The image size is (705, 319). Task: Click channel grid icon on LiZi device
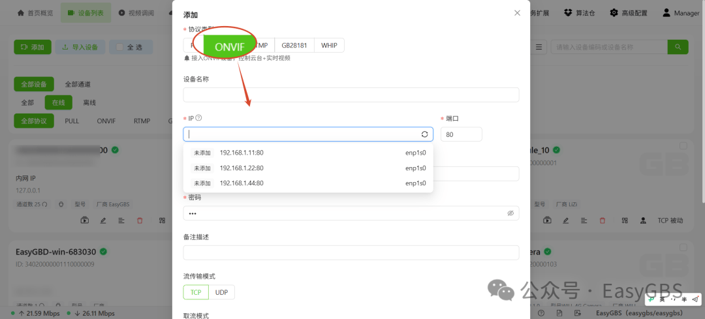pos(625,220)
